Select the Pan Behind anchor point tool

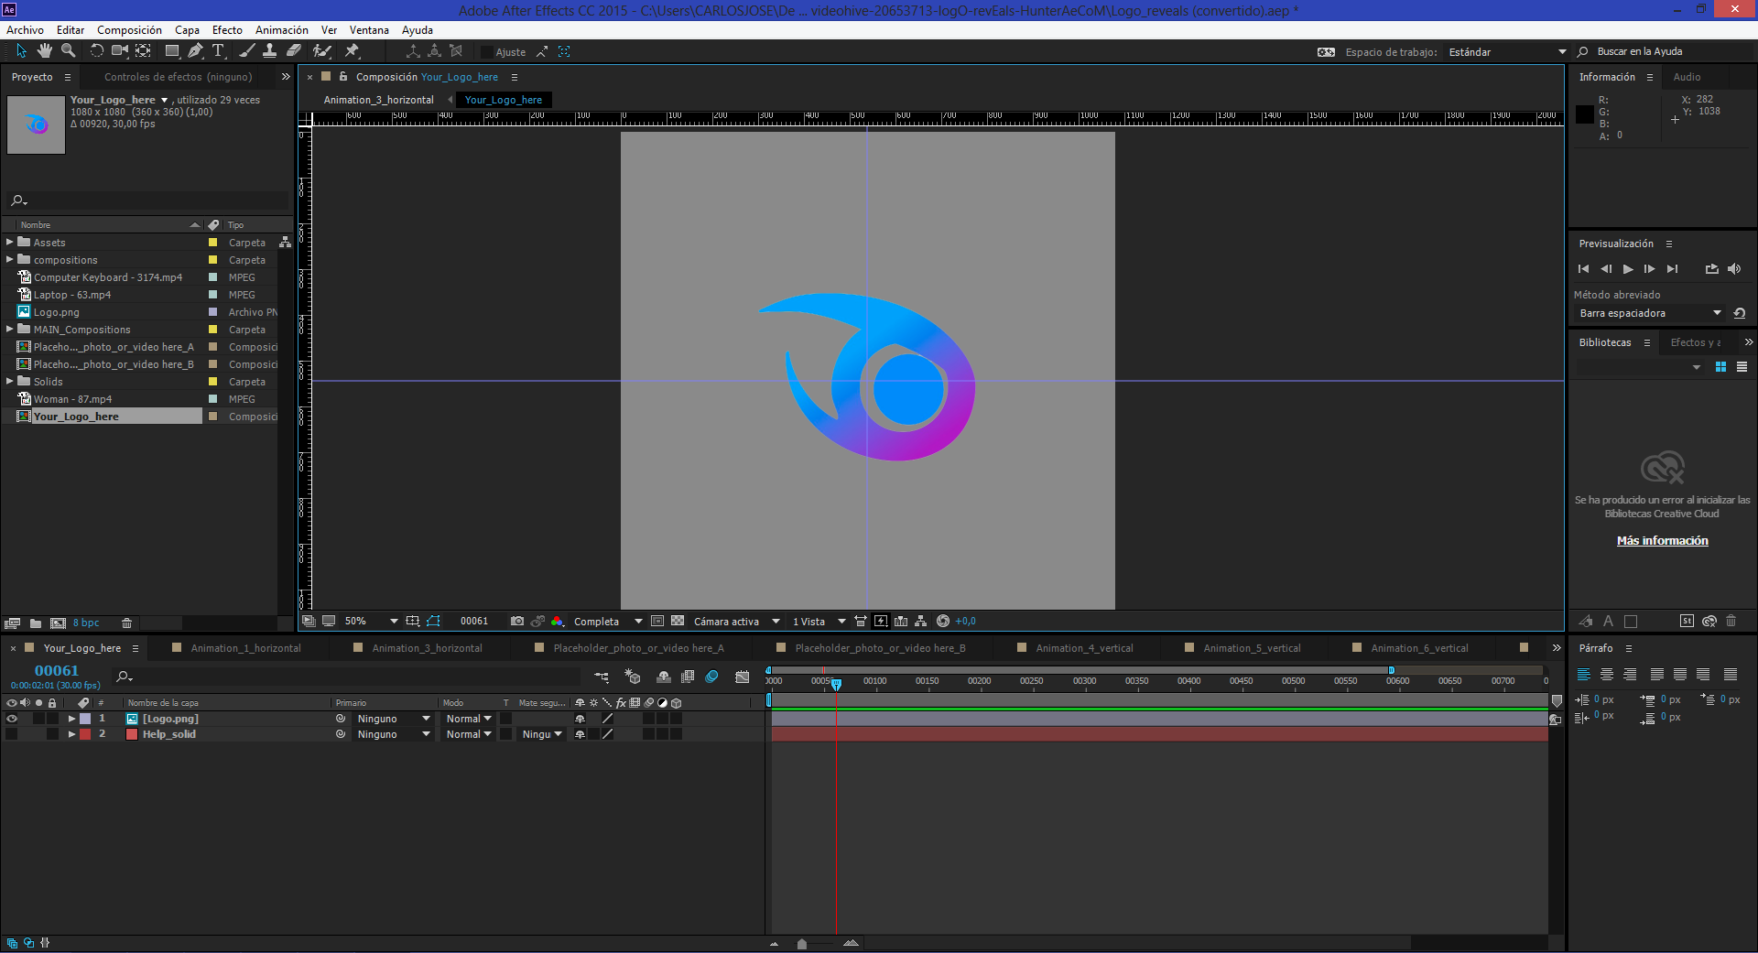click(x=144, y=51)
